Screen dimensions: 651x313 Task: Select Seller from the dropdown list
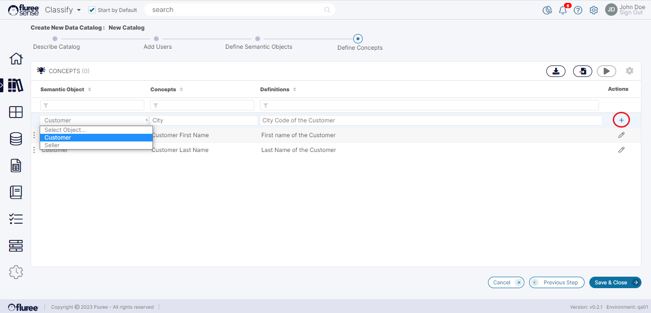click(52, 145)
